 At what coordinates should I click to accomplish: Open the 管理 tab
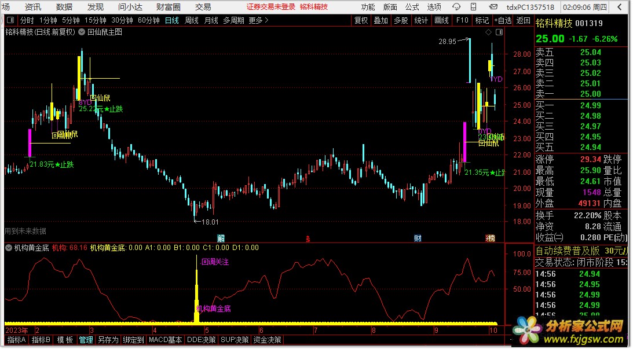click(x=86, y=340)
